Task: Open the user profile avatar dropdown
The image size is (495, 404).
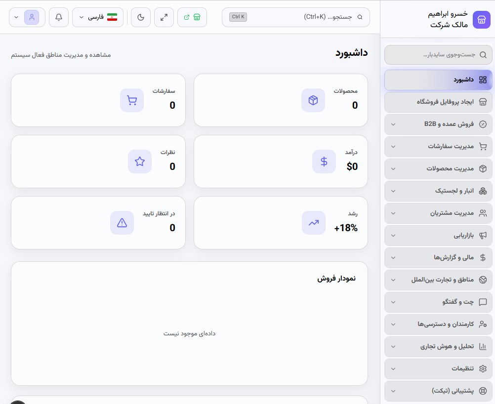Action: [x=27, y=17]
